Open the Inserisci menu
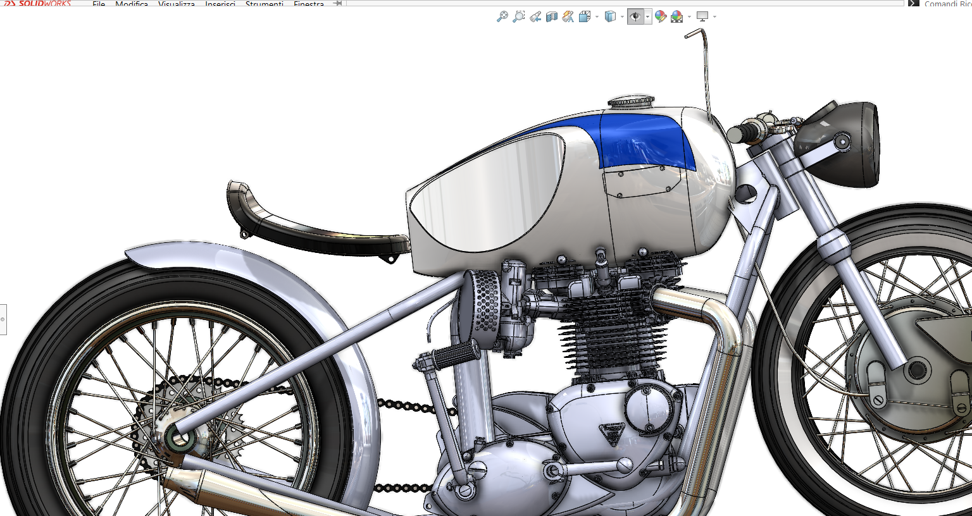This screenshot has height=516, width=972. (220, 4)
